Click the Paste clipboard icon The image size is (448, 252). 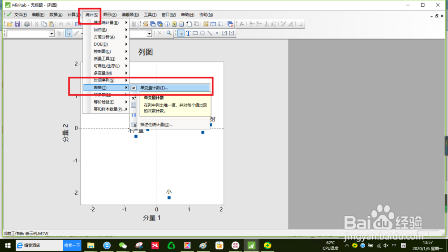[x=51, y=24]
